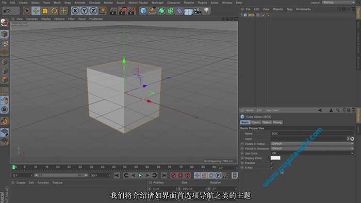
Task: Select Points mode in left toolbar
Action: click(x=4, y=62)
